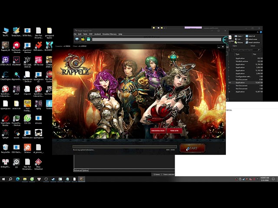Open the Strinova desktop shortcut

(27, 149)
